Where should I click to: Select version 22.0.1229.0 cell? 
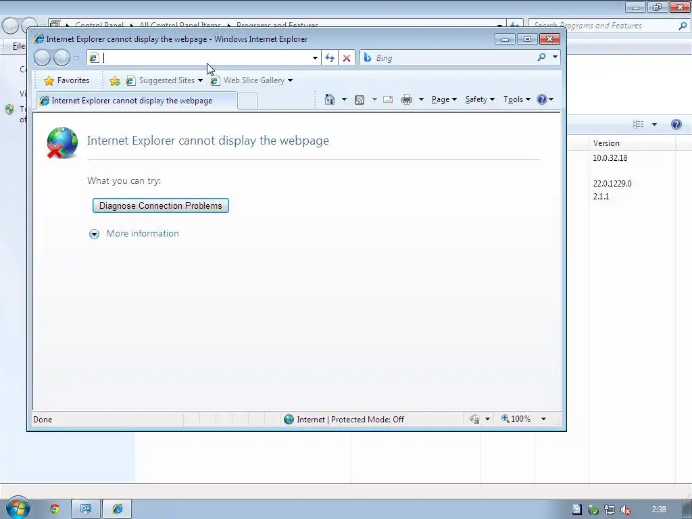[612, 184]
